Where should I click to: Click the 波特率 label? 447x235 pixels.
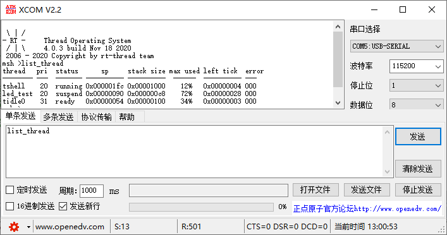click(362, 66)
